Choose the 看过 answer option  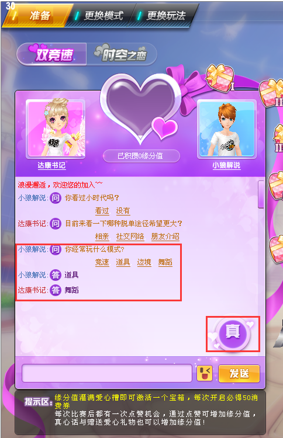pyautogui.click(x=102, y=211)
